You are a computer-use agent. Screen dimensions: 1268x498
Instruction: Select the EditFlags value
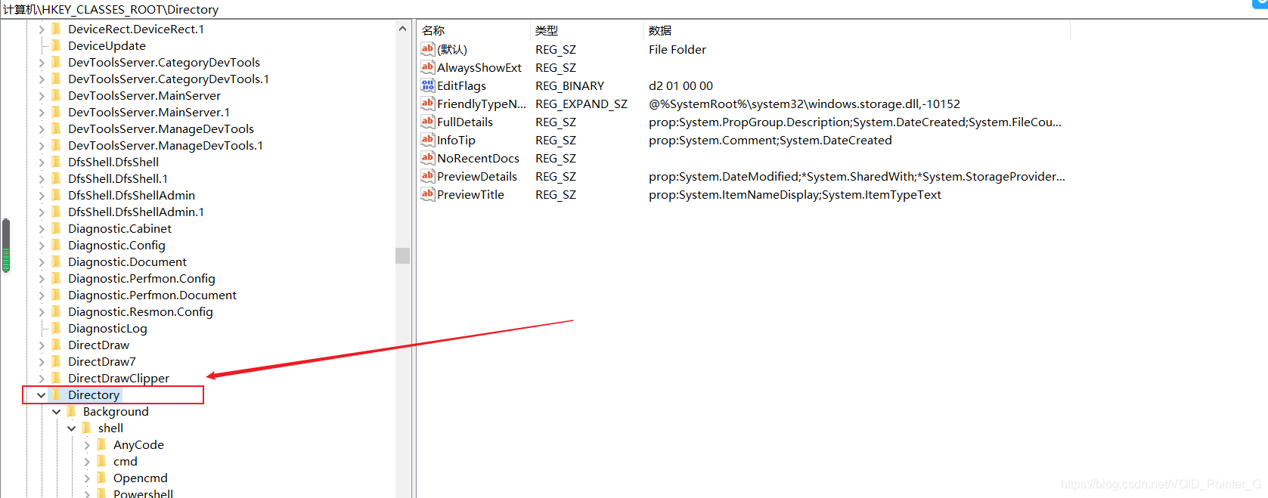coord(461,85)
